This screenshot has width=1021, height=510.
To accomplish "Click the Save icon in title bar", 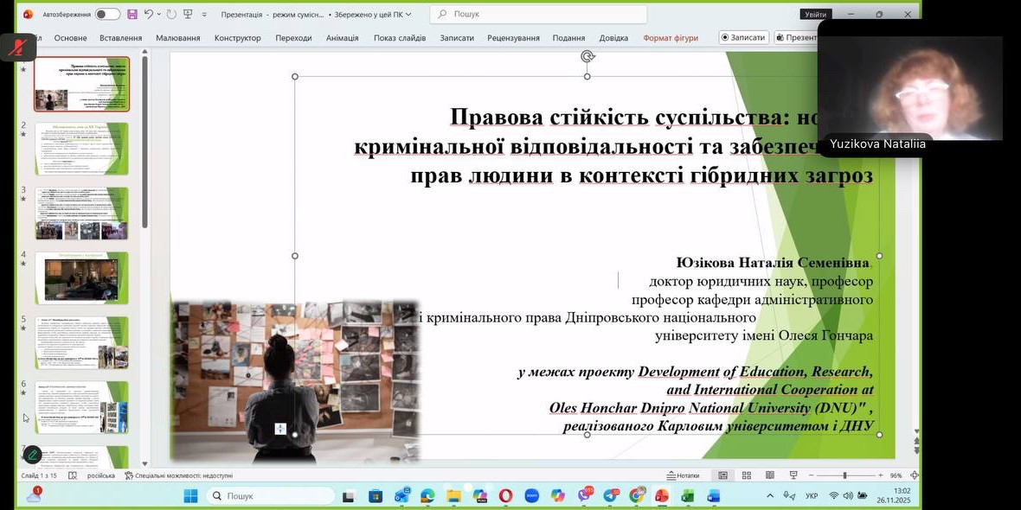I will click(132, 14).
